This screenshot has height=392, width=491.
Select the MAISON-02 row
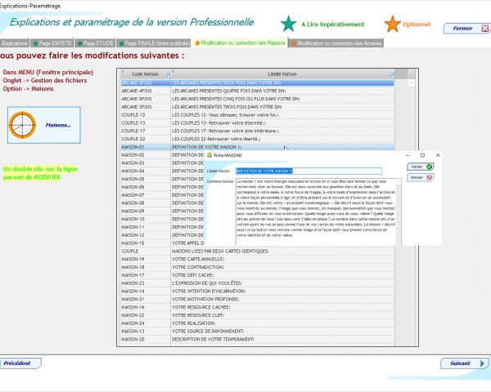pos(162,155)
